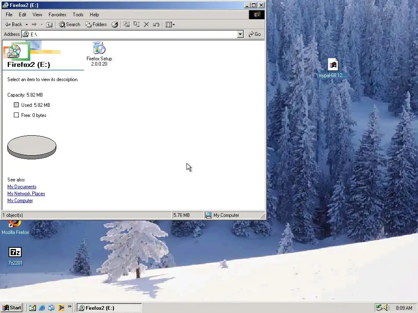418x313 pixels.
Task: Open the Search pane
Action: coord(69,24)
